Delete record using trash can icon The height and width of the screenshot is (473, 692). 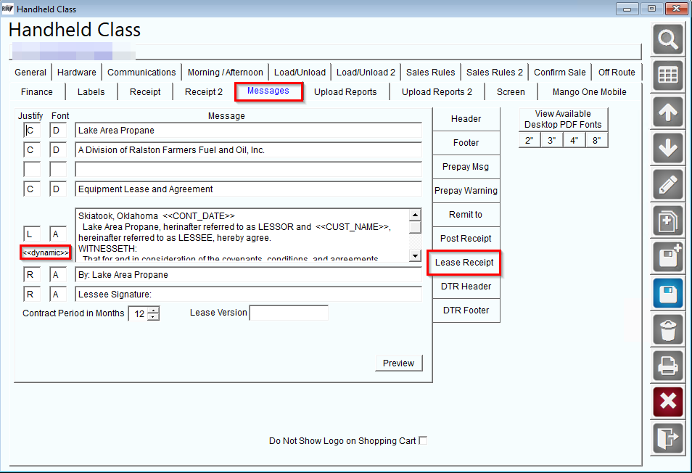pos(668,329)
